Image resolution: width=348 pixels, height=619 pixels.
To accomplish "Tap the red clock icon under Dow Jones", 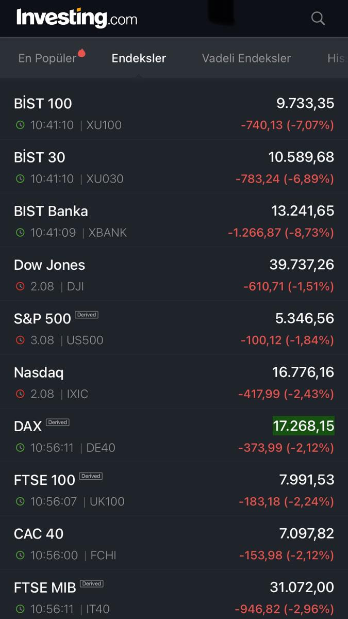I will [x=20, y=286].
